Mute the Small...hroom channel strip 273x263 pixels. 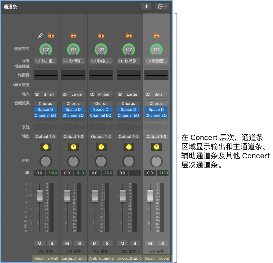pyautogui.click(x=150, y=243)
